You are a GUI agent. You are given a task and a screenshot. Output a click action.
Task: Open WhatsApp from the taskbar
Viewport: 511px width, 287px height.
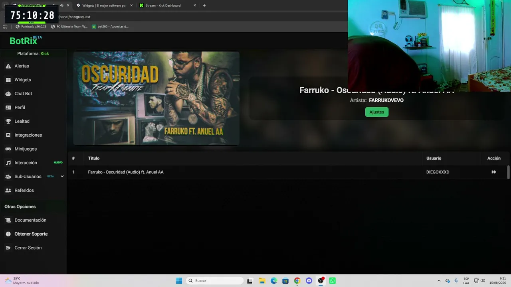(x=333, y=281)
